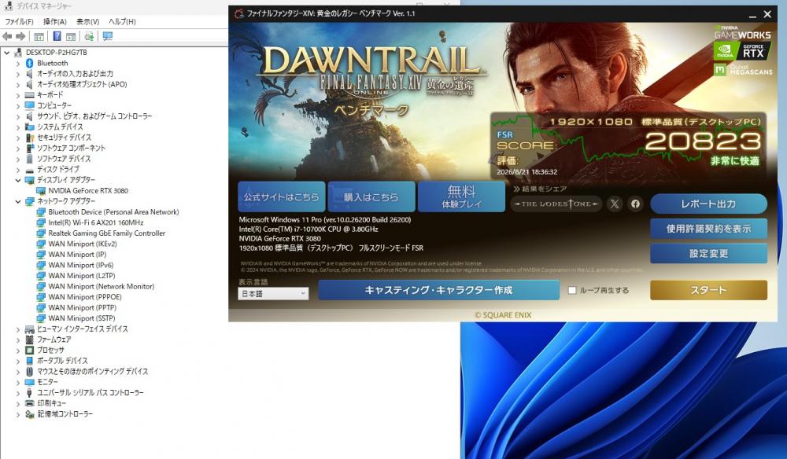
Task: Share result on X icon
Action: click(615, 204)
